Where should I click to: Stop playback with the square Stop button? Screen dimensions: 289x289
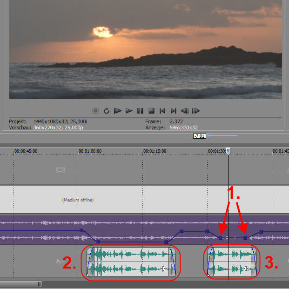(x=151, y=111)
